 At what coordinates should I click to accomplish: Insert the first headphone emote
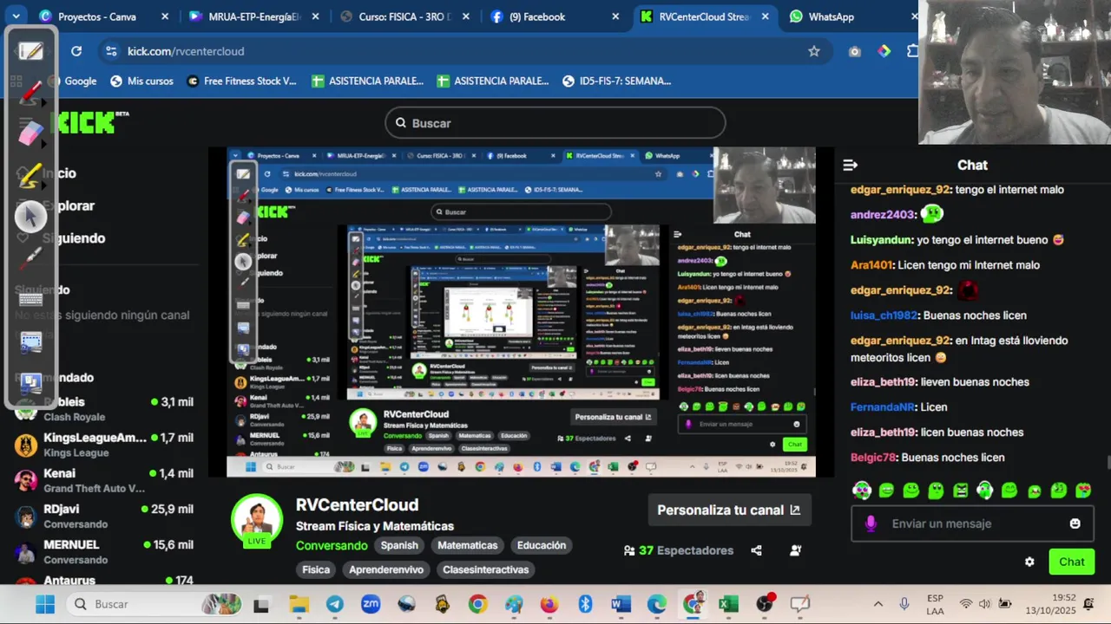pyautogui.click(x=861, y=491)
